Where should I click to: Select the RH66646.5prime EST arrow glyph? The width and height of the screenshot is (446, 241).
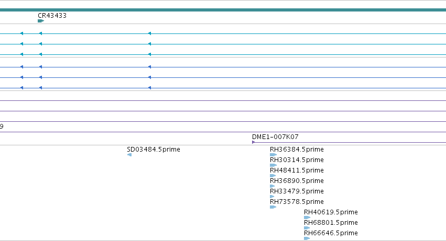tap(307, 238)
